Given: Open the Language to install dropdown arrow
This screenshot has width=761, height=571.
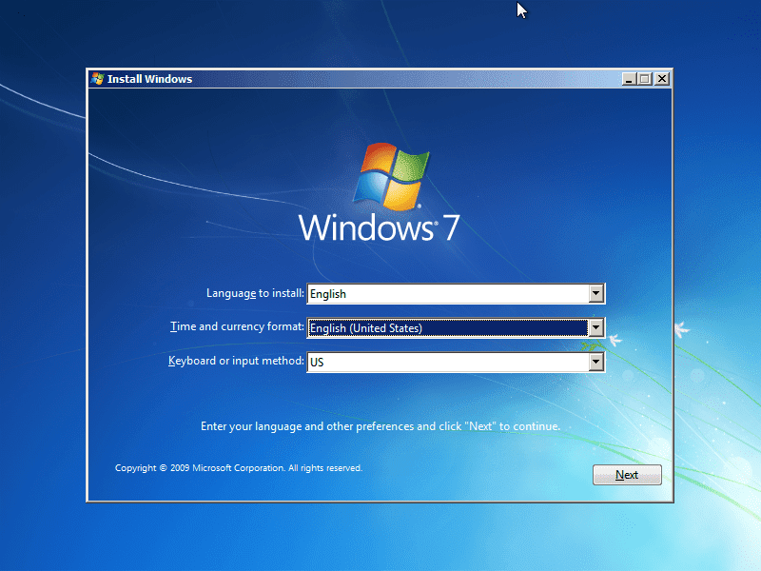Looking at the screenshot, I should pyautogui.click(x=596, y=293).
